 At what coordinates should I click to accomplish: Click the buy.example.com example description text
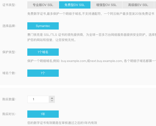point(92,61)
